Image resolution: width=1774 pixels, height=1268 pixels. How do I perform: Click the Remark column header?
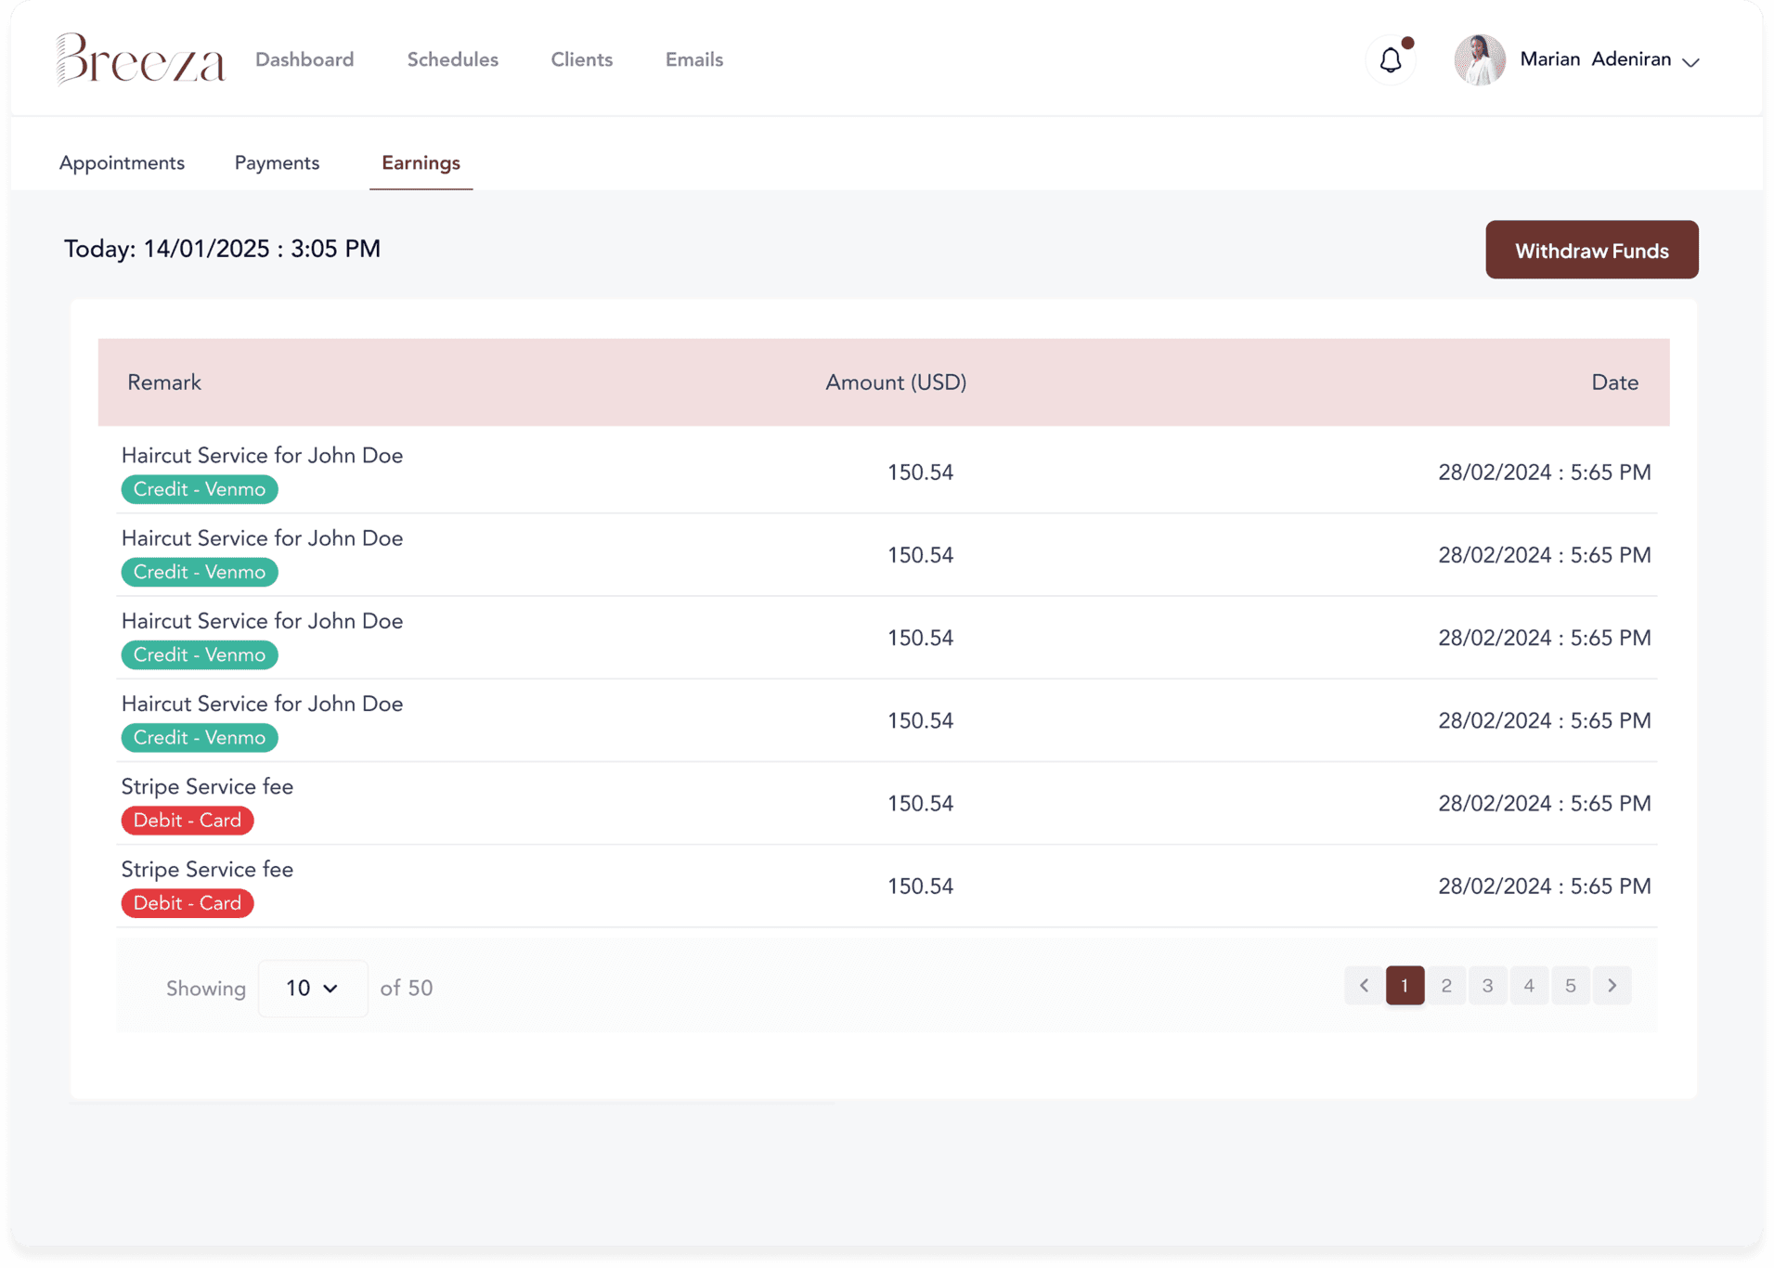pyautogui.click(x=164, y=382)
